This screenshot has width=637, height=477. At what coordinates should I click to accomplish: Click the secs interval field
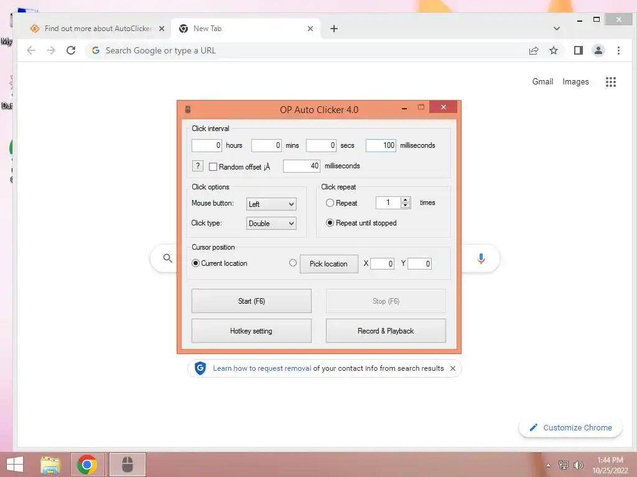(x=321, y=145)
